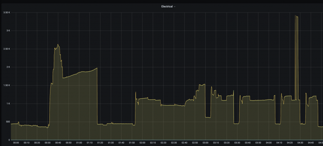Click the 00:50 time axis label

68,143
